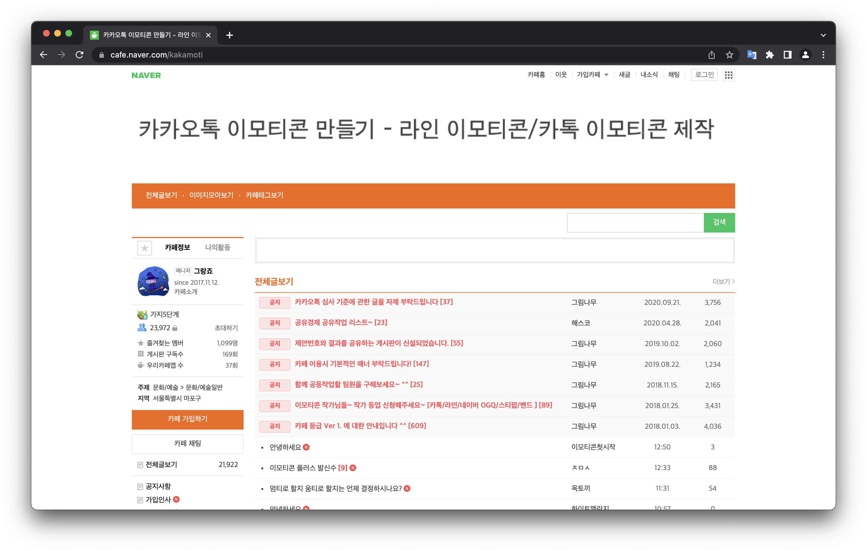Click the RSS icon beside 게시판 구독수

(x=141, y=354)
